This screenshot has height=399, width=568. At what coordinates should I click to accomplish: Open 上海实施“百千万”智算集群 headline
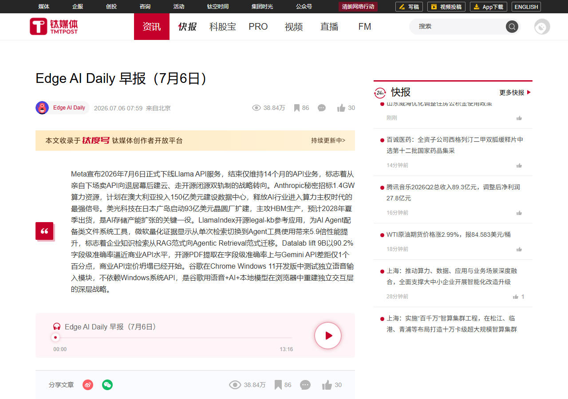452,324
